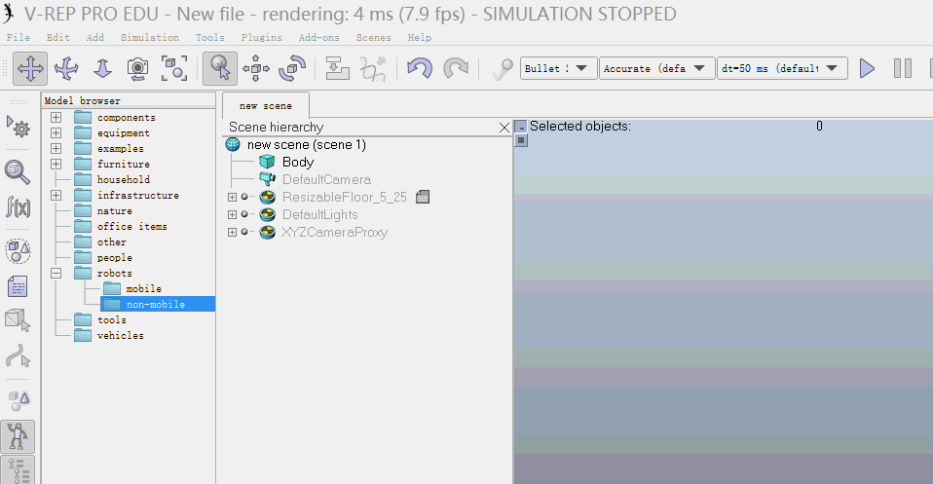Expand equipment folder

pos(56,132)
